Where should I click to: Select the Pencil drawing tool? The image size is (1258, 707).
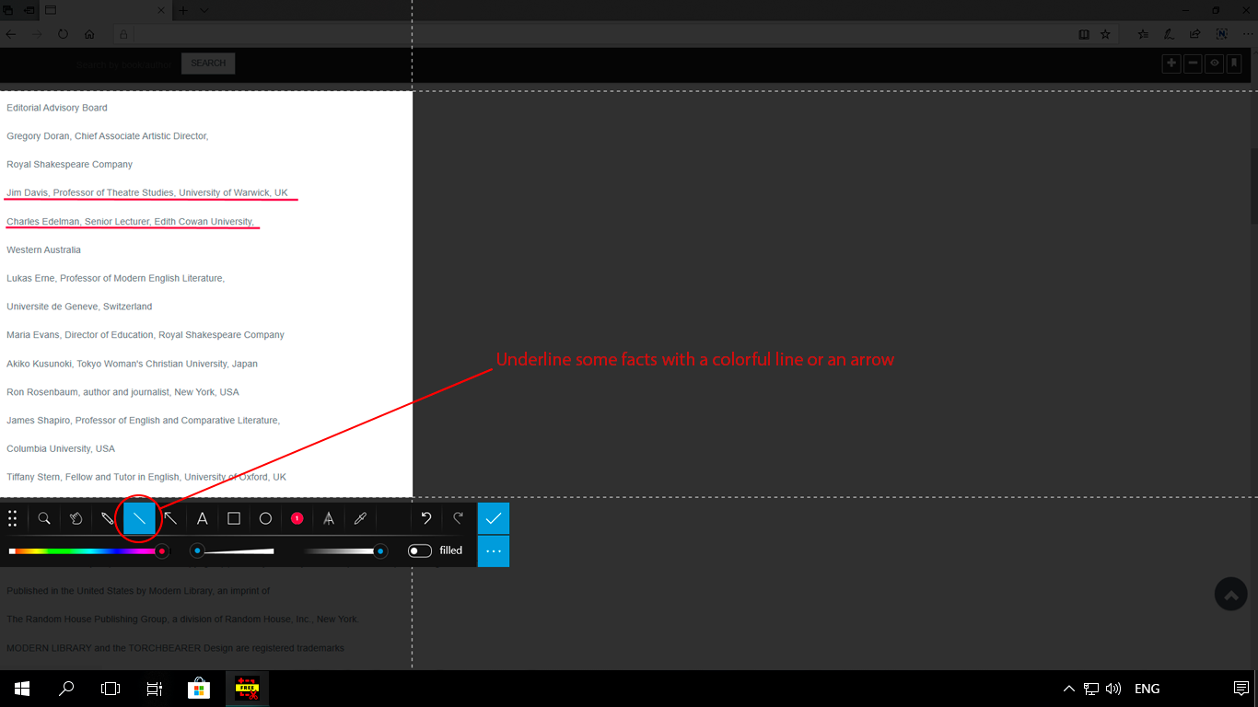coord(108,518)
